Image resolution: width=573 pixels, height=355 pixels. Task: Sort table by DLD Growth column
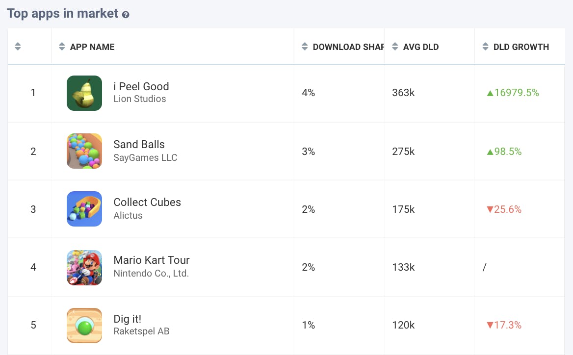[485, 47]
